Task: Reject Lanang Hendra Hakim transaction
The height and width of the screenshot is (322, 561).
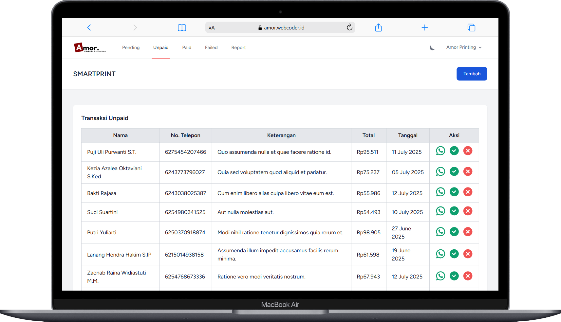Action: coord(468,254)
